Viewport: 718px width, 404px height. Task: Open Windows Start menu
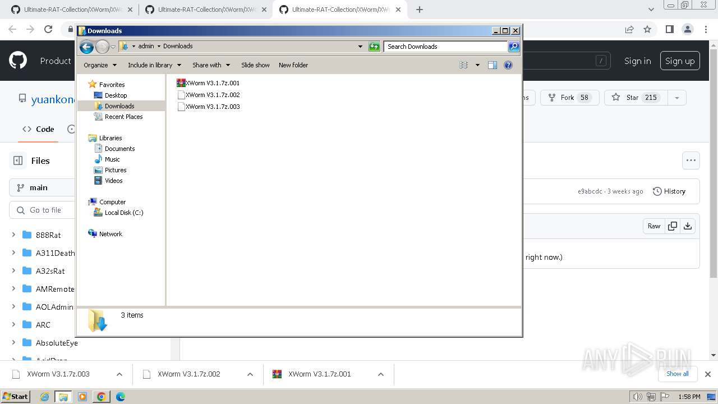tap(15, 396)
